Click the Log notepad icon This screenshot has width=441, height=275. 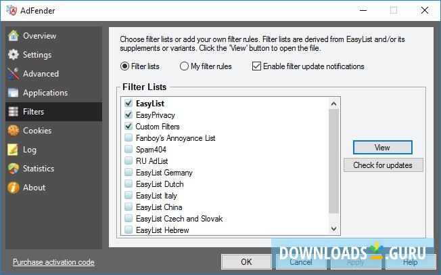14,150
